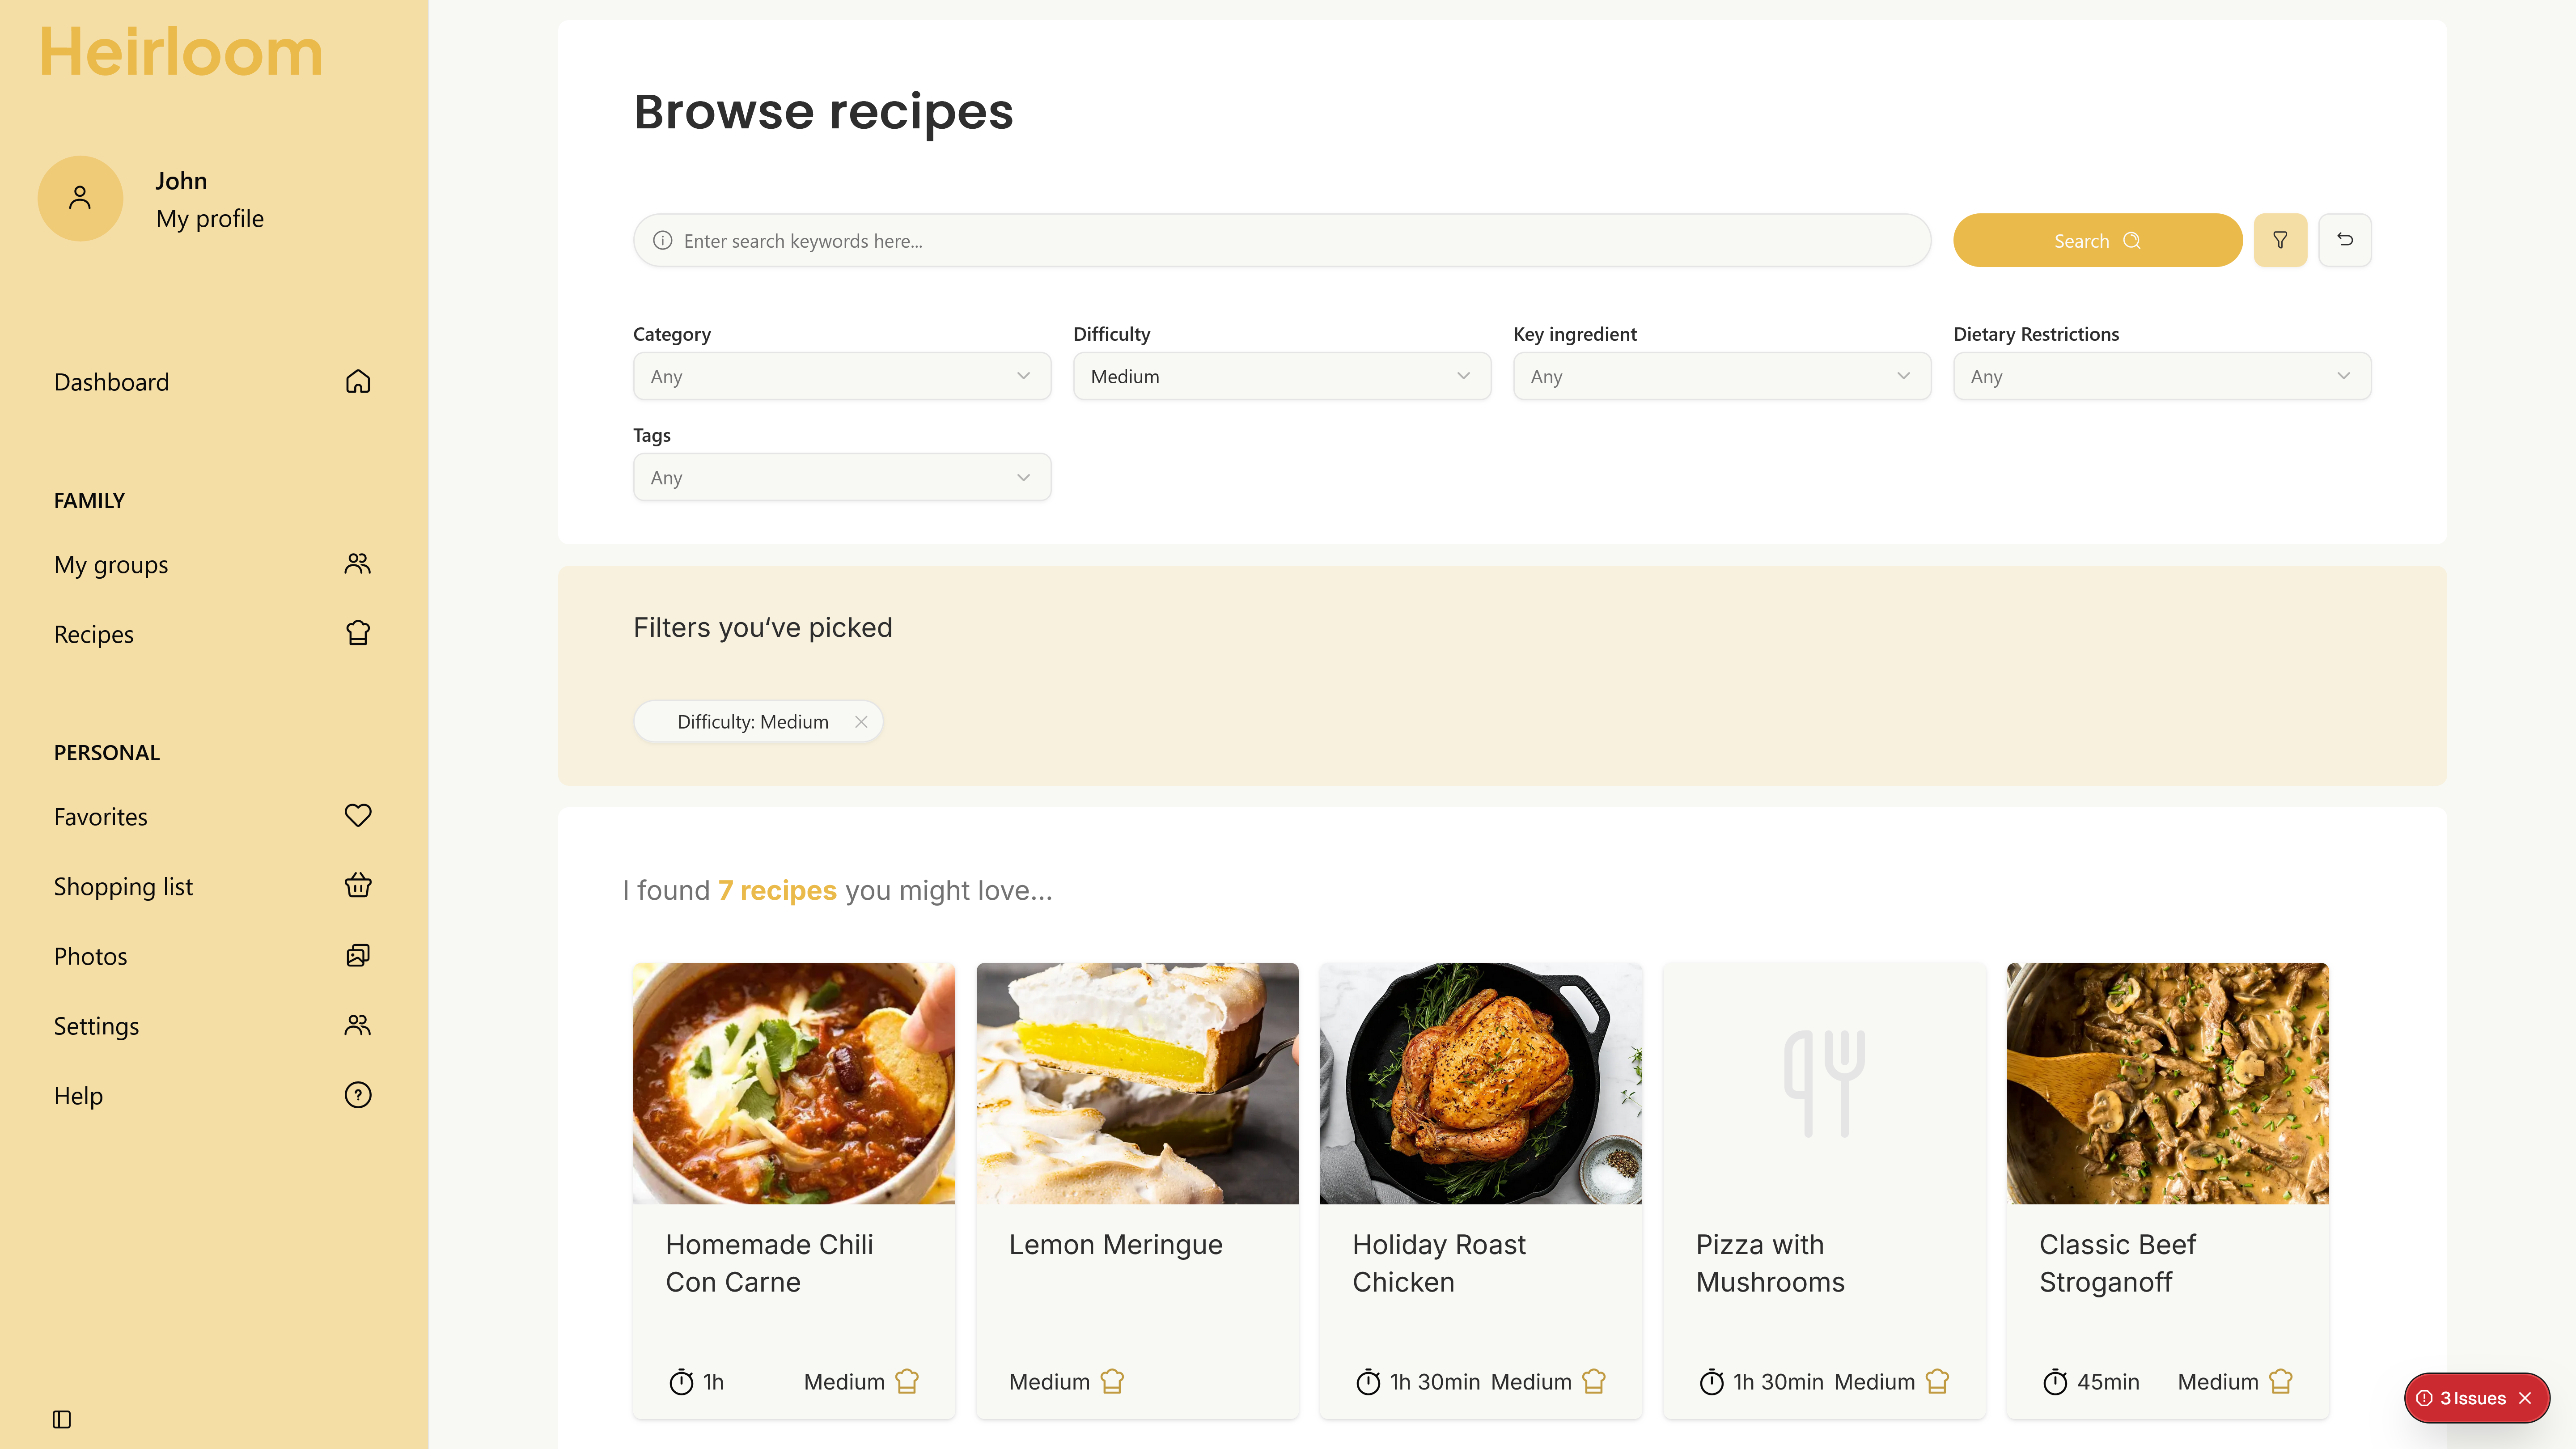Open Dashboard using the home icon
The height and width of the screenshot is (1449, 2576).
(357, 381)
